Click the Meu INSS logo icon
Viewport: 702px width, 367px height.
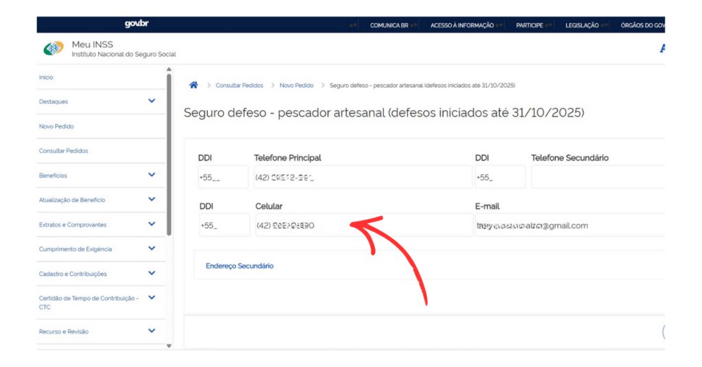[53, 49]
